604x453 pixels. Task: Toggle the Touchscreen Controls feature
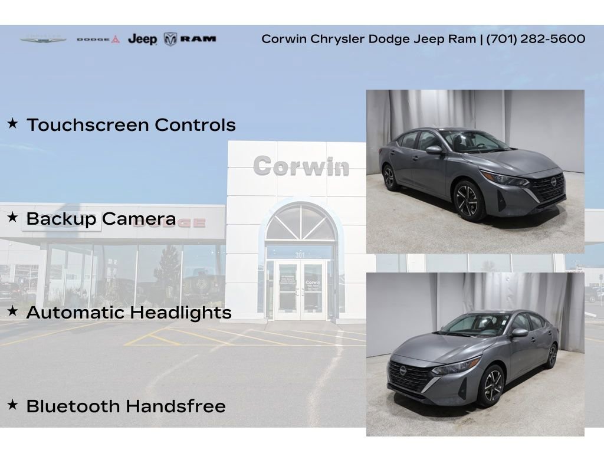132,125
